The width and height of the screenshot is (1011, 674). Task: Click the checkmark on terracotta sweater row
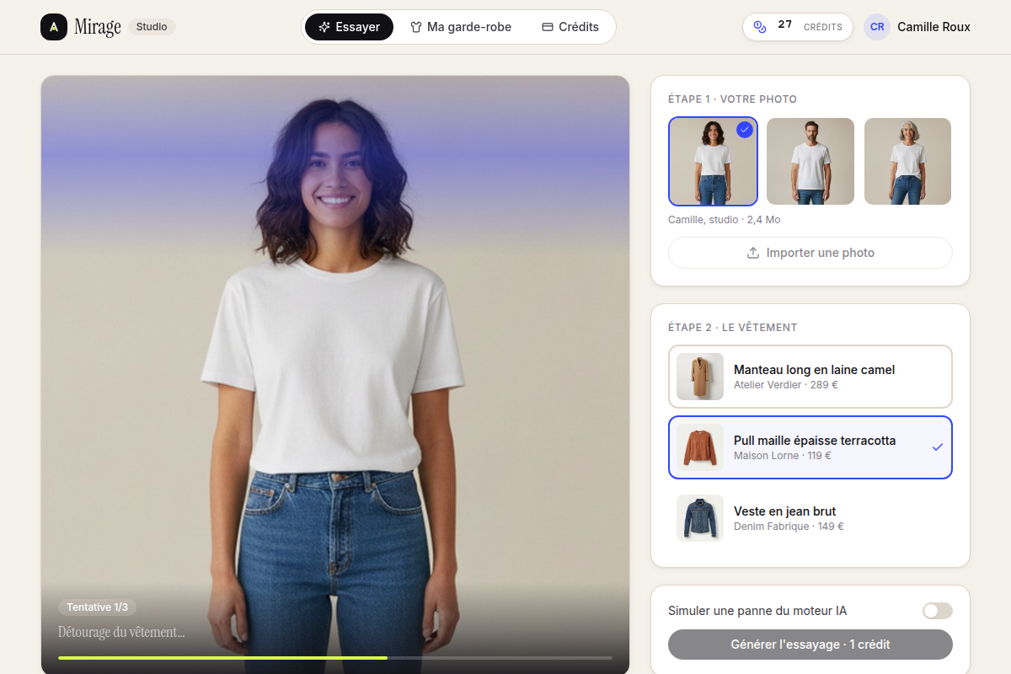click(x=938, y=447)
